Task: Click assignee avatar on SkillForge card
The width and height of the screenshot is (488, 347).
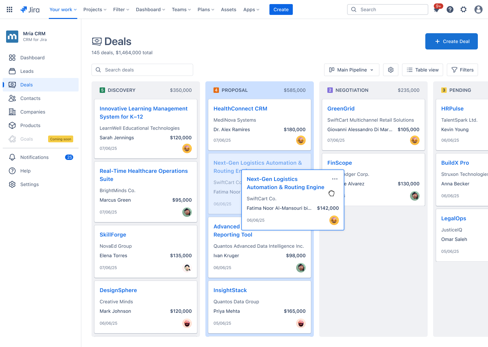Action: pos(187,268)
